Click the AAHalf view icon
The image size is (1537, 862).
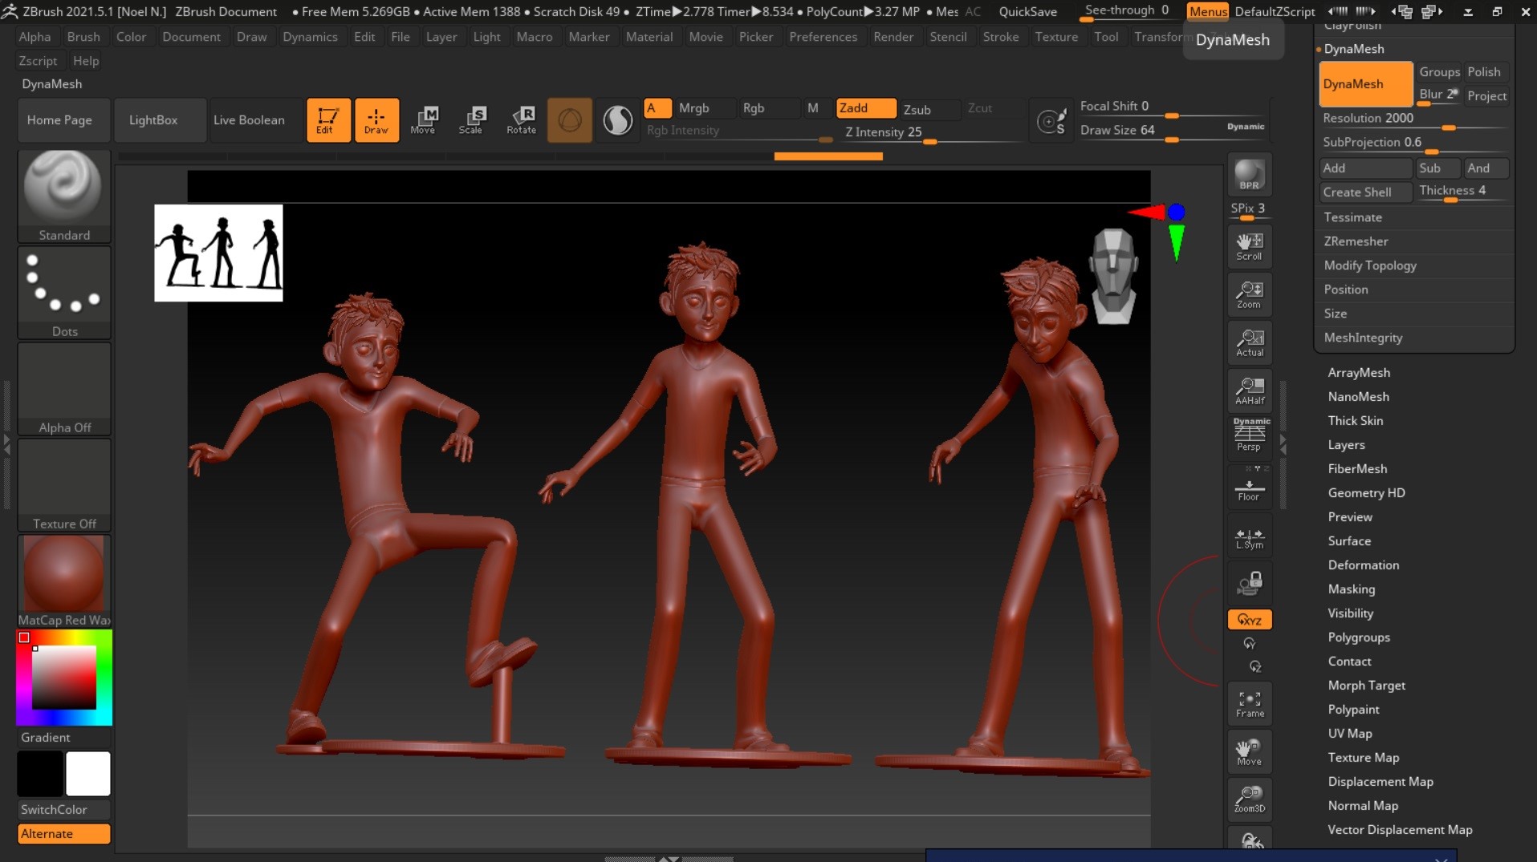point(1249,391)
